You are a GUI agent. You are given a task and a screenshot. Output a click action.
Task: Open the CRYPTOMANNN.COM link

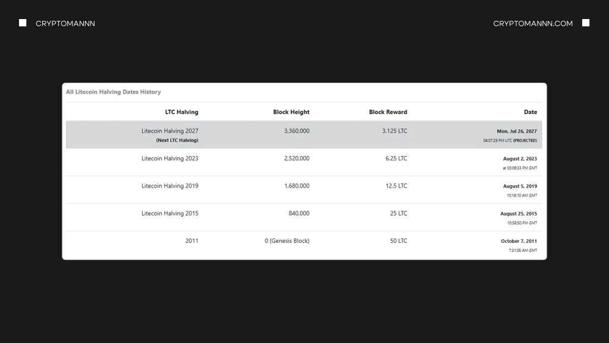point(533,23)
